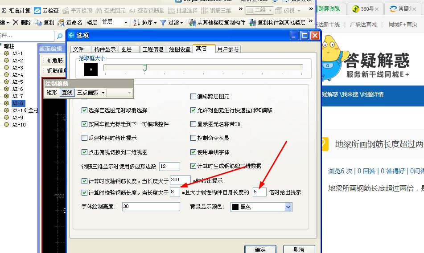Click the search magnifier icon

click(x=60, y=36)
